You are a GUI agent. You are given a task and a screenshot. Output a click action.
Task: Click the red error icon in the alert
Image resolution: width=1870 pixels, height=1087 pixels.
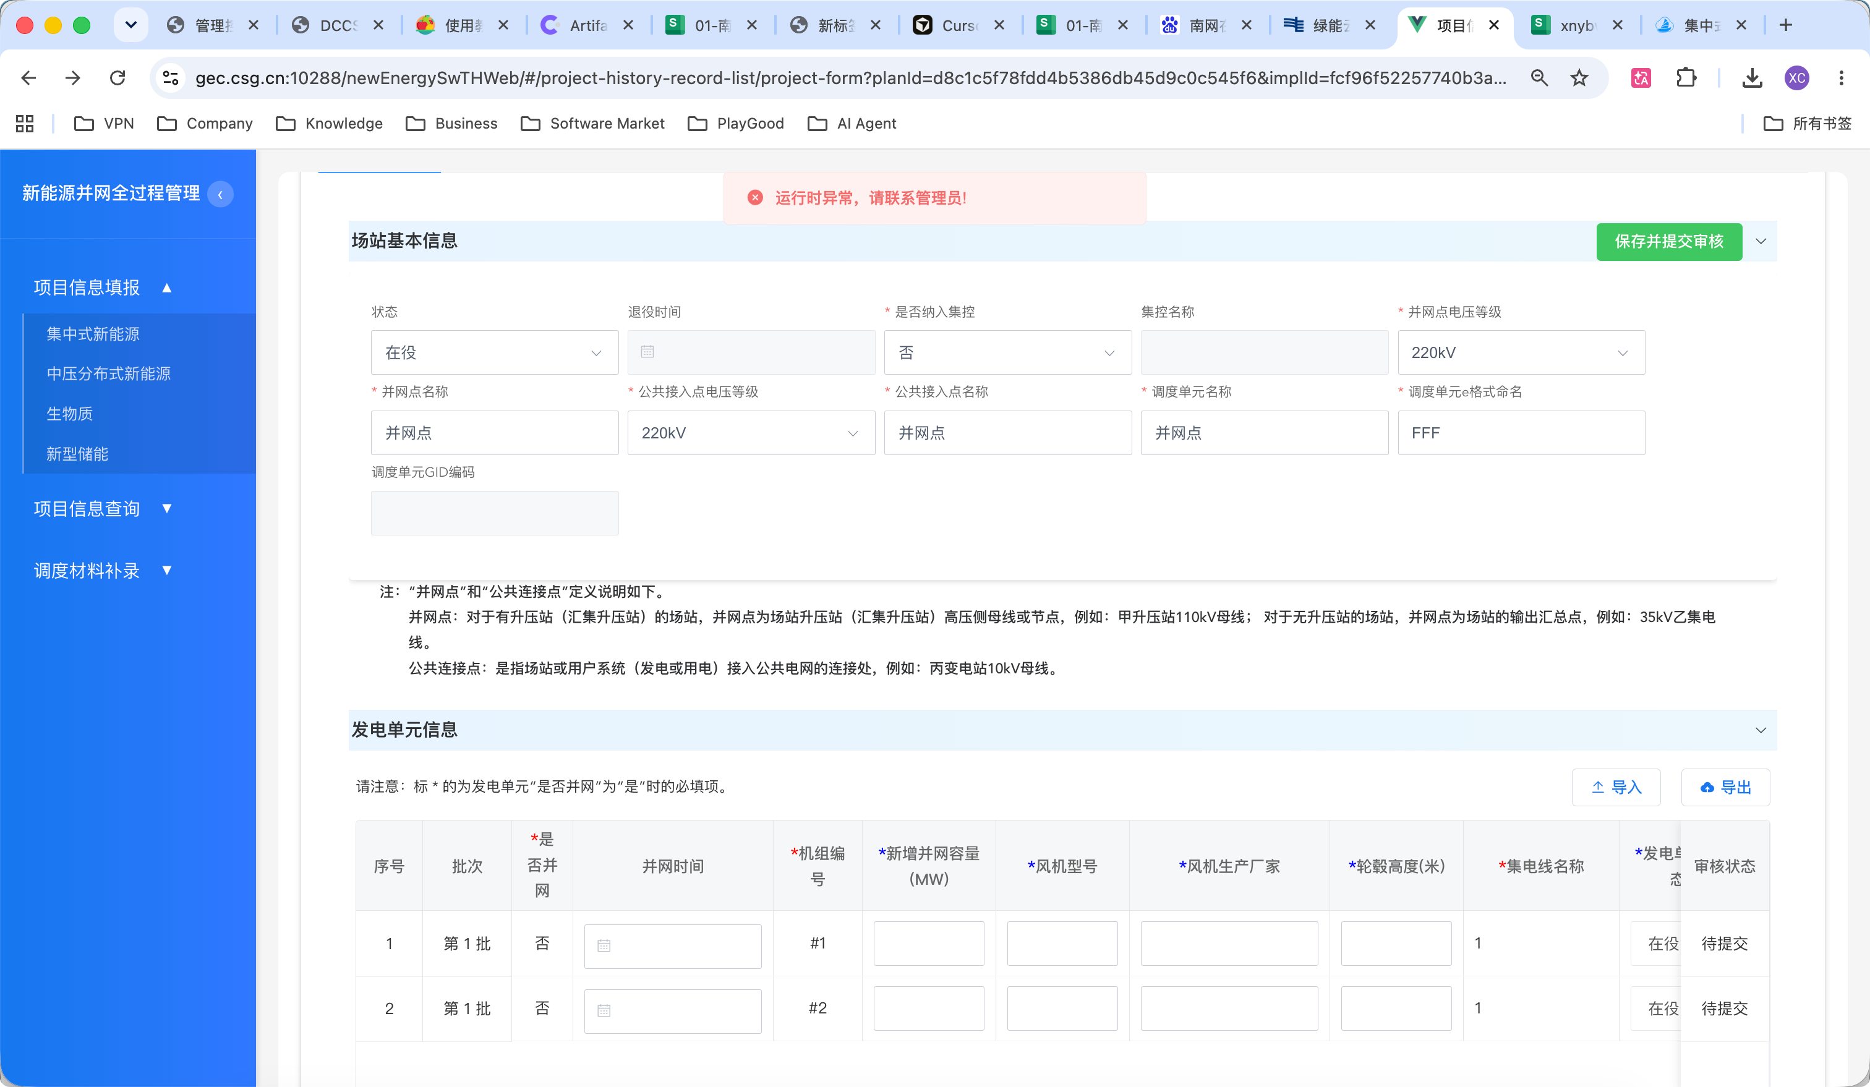tap(754, 197)
